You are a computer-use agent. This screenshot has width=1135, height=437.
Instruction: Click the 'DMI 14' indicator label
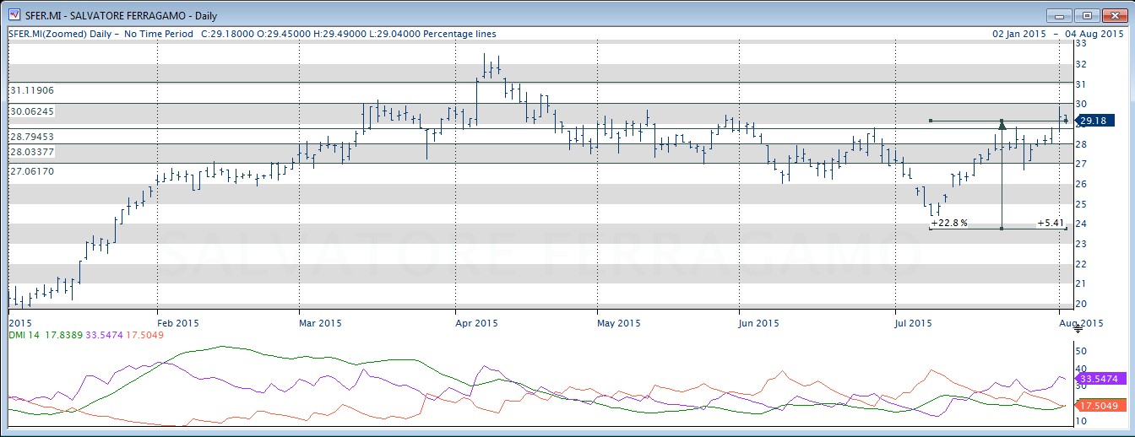tap(24, 335)
